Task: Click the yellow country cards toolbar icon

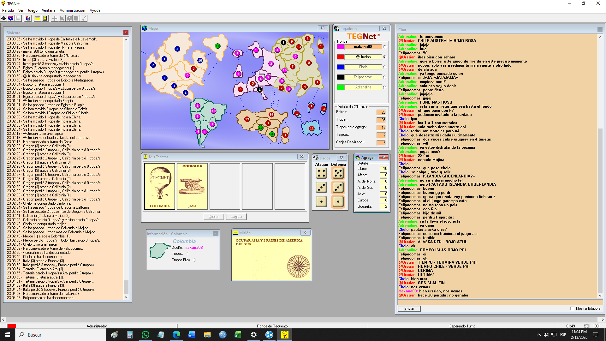Action: (45, 18)
